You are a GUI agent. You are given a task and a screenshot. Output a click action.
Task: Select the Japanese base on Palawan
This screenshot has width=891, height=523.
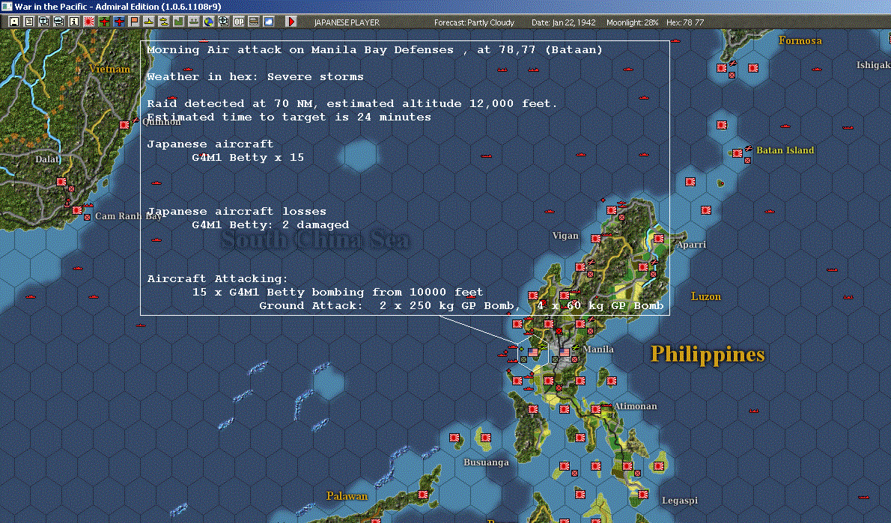pos(423,495)
